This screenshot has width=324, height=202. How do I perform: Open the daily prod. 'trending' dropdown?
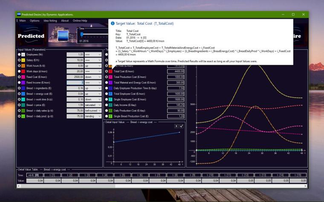click(x=93, y=116)
